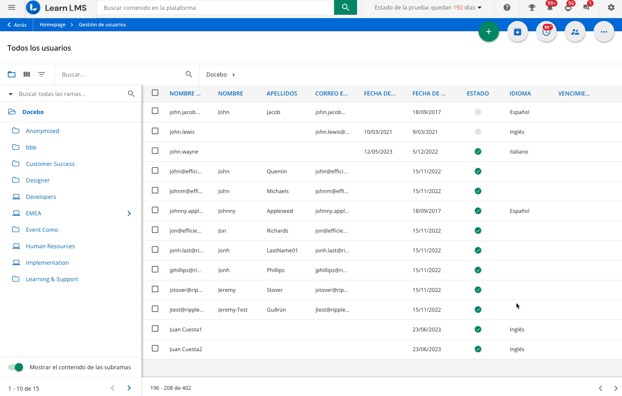Click the Developers branch laptop icon

click(x=16, y=197)
